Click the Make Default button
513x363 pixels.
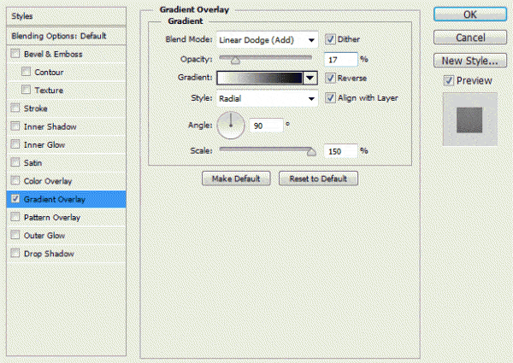236,179
